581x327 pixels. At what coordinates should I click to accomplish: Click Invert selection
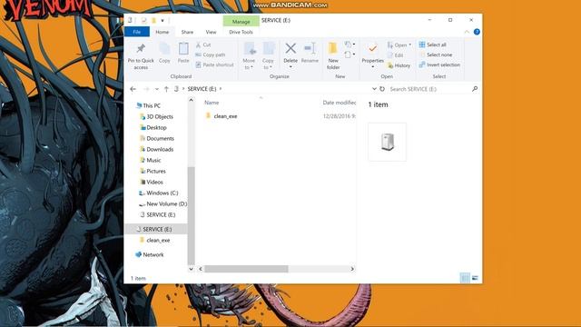439,64
